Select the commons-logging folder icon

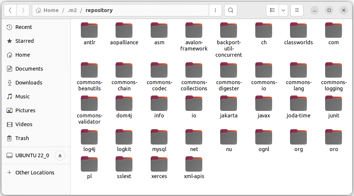point(334,70)
